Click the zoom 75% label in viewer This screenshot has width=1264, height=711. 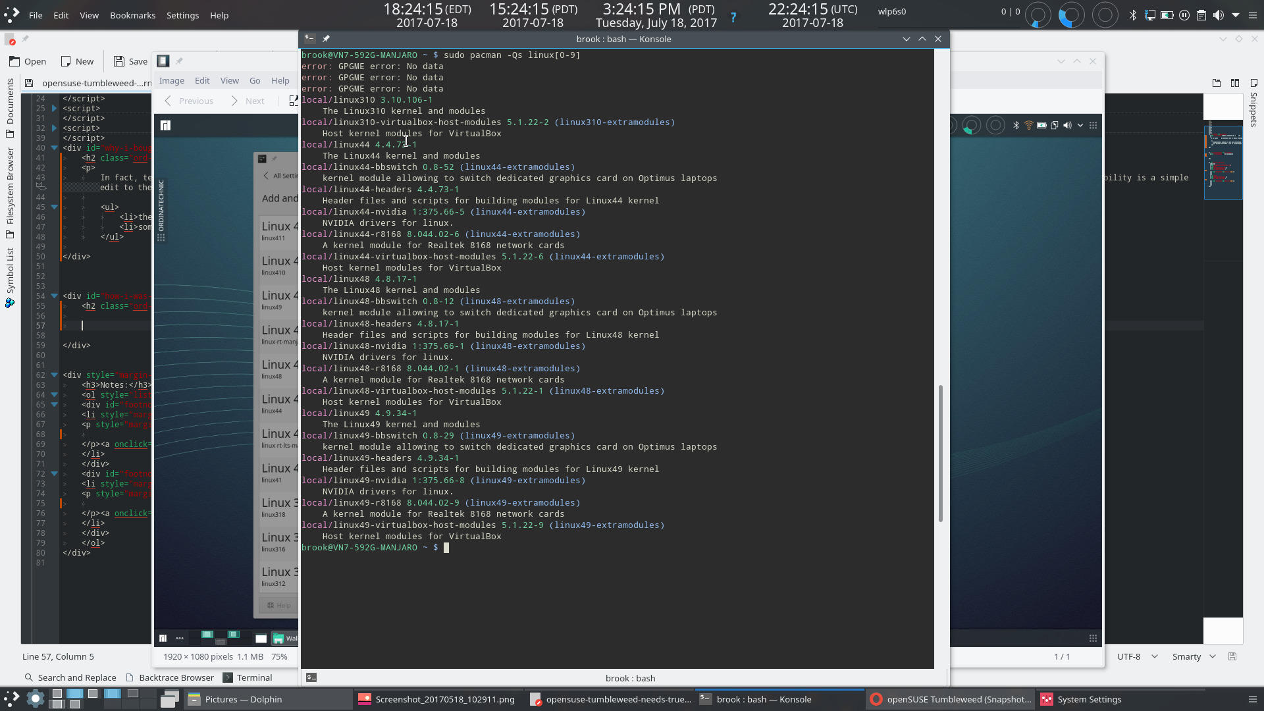pos(279,656)
